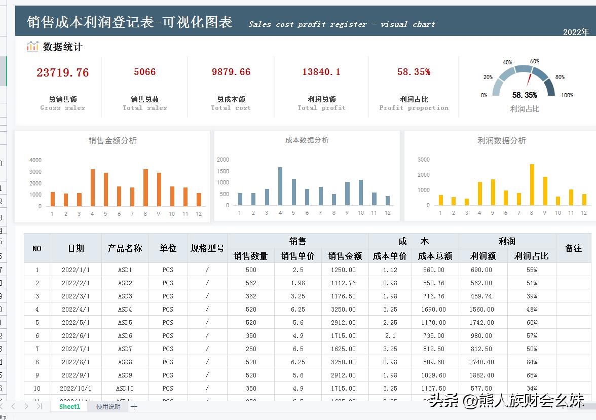Click the 总销售额 value 23719.76
This screenshot has width=596, height=420.
tap(63, 72)
